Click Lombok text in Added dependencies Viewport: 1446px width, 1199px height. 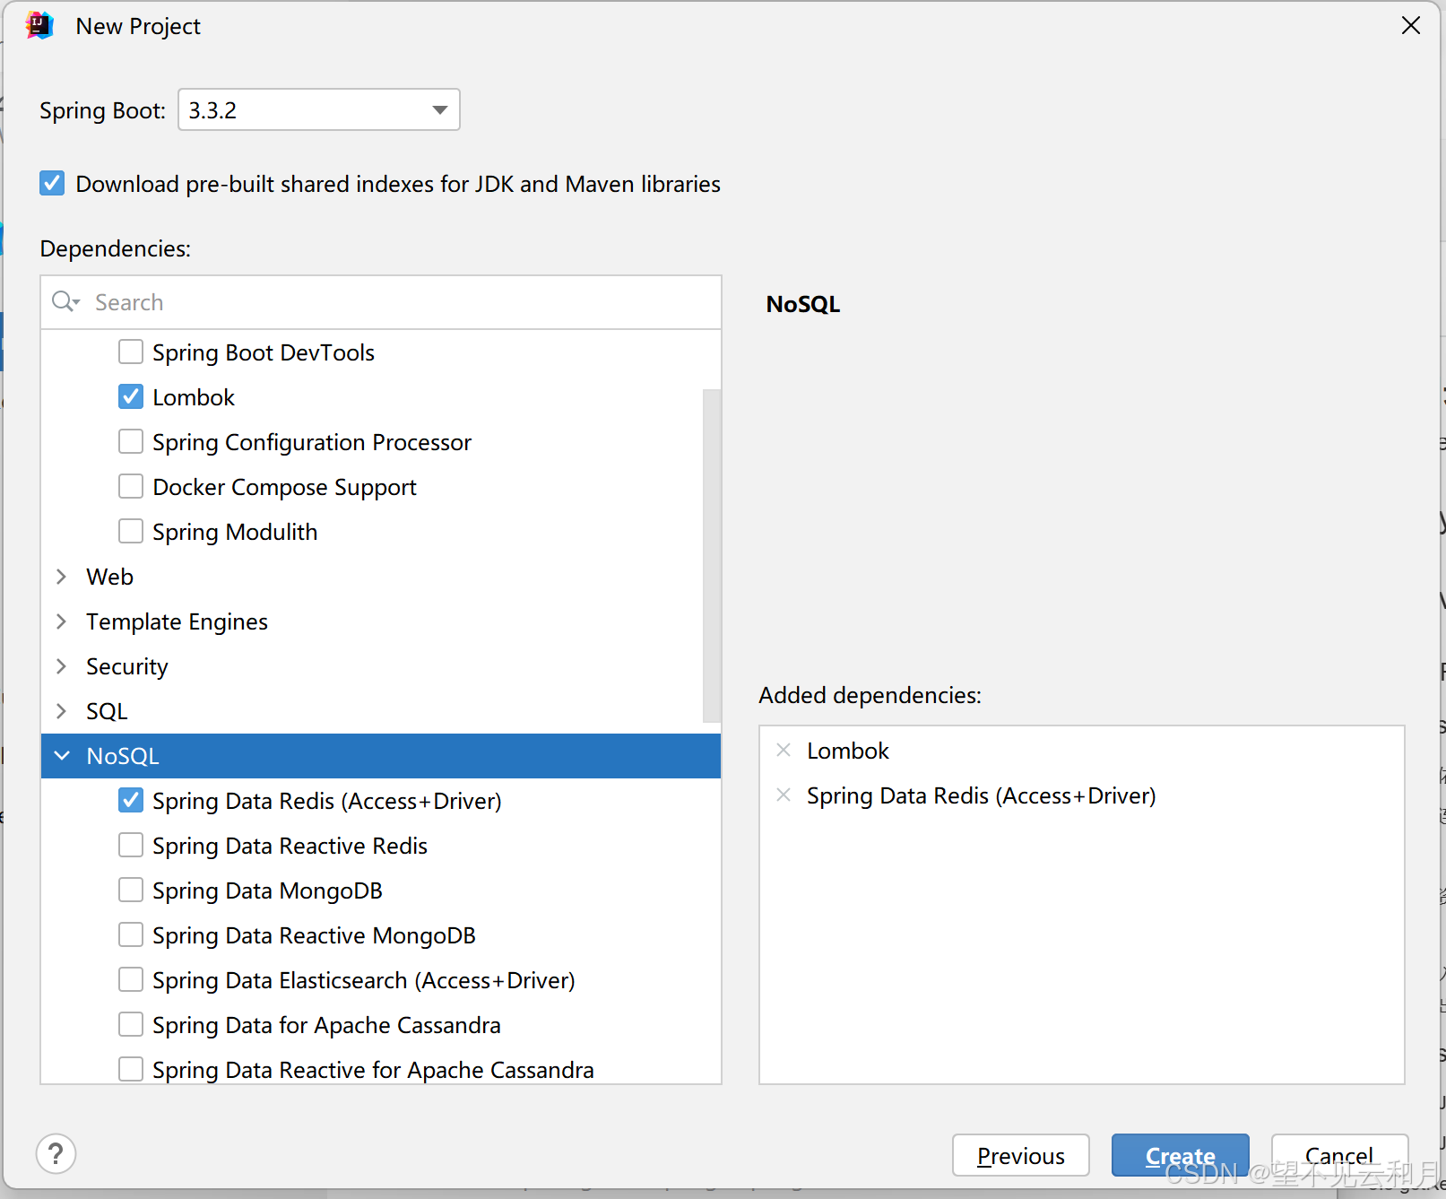pyautogui.click(x=848, y=751)
